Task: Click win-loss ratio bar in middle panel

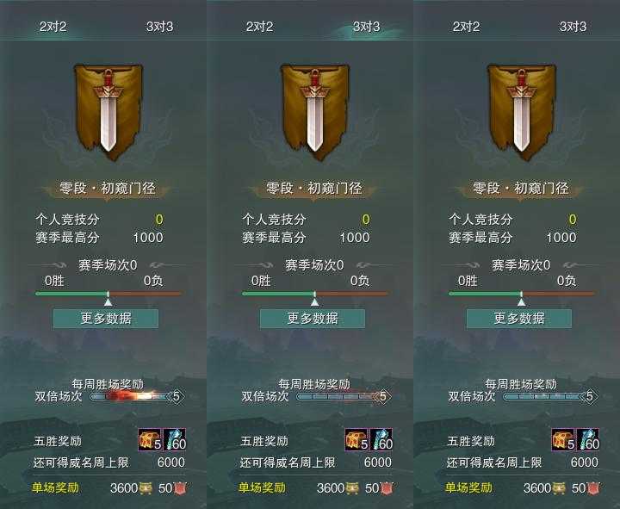Action: point(315,294)
